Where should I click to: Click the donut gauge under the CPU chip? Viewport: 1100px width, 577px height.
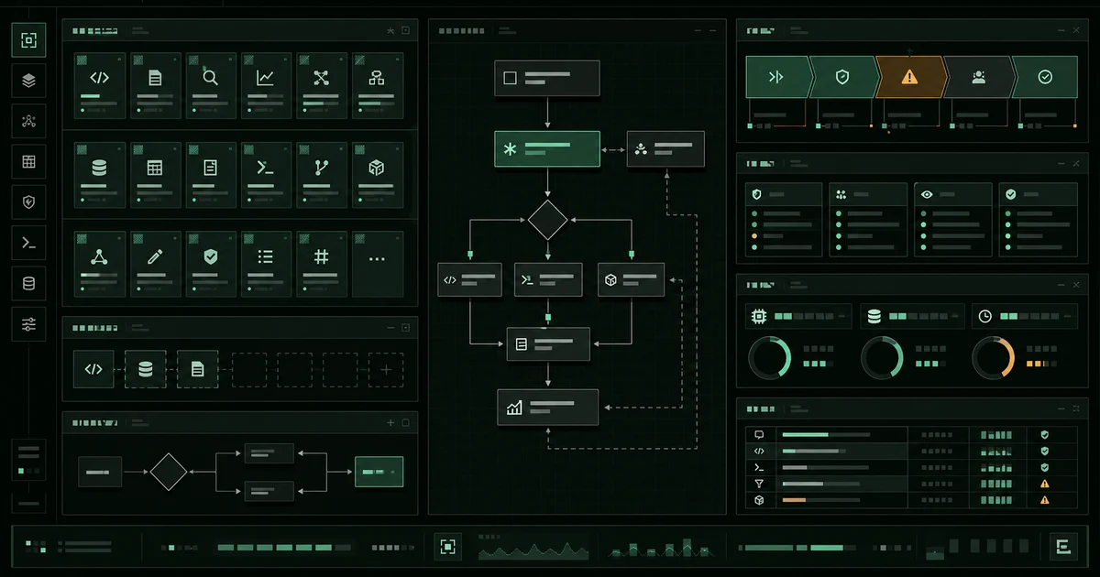click(770, 357)
